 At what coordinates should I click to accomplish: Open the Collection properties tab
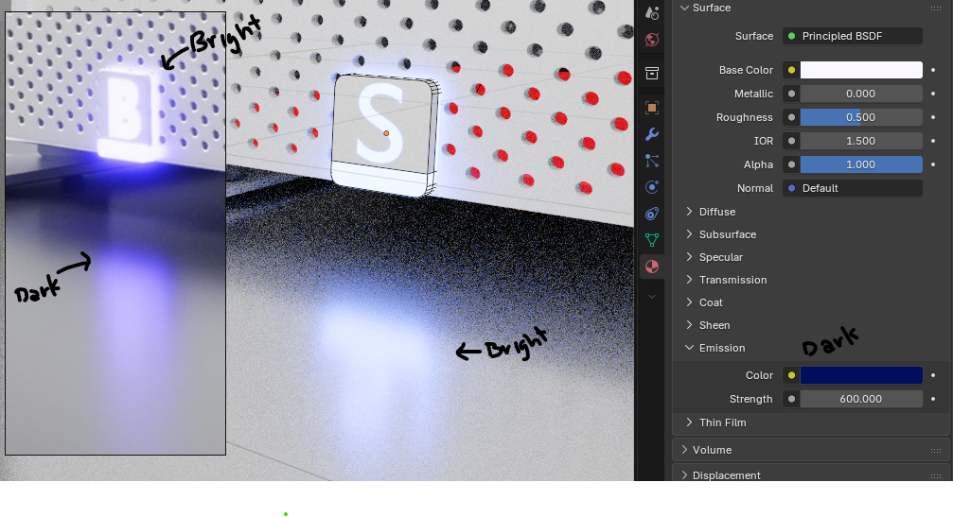click(x=651, y=74)
